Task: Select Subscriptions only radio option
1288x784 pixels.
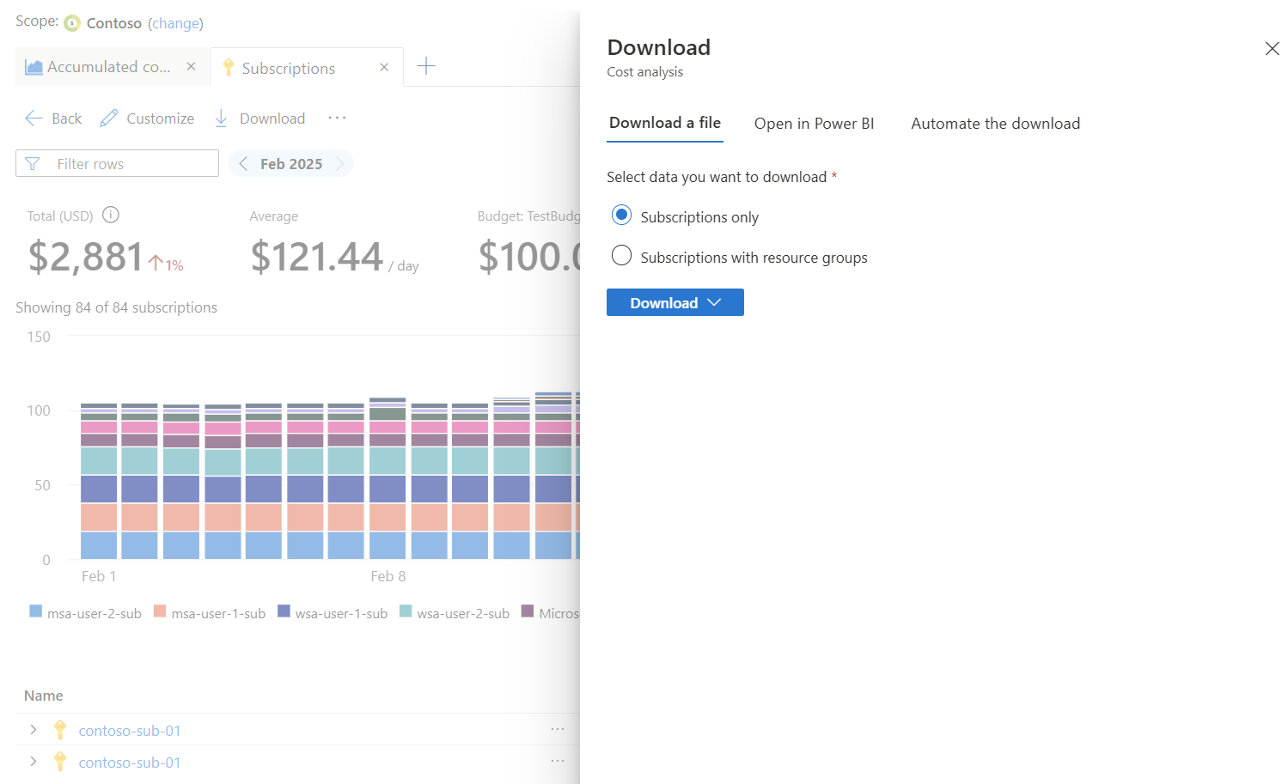Action: tap(621, 216)
